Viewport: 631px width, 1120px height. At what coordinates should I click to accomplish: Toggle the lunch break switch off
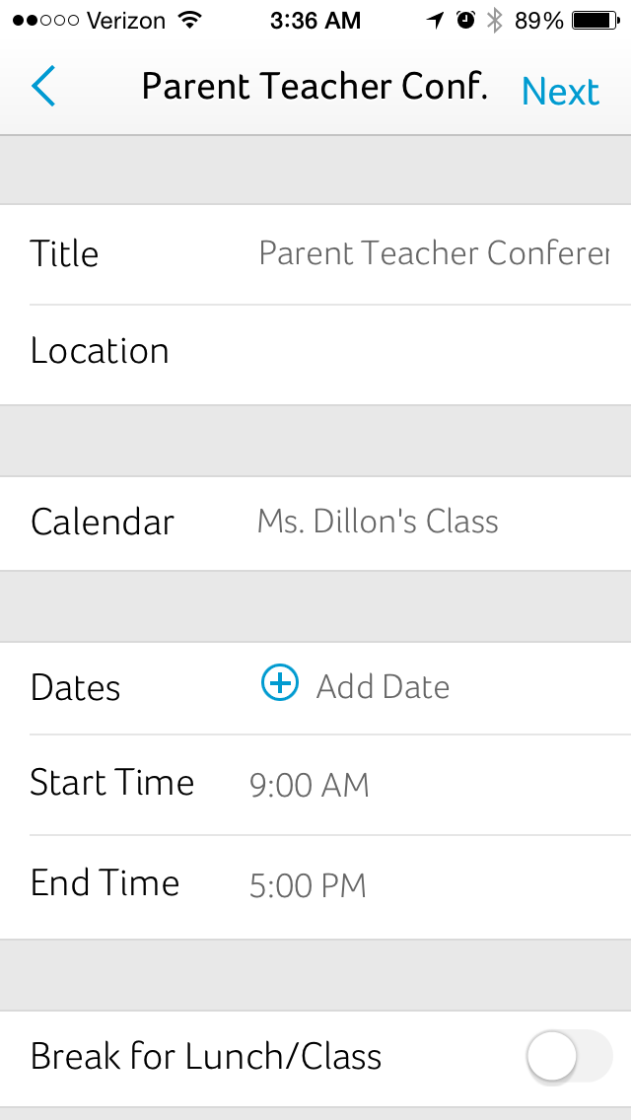[x=569, y=1056]
